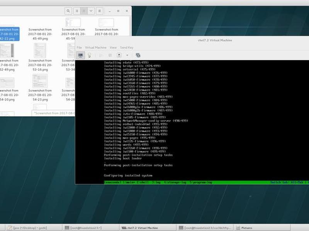The width and height of the screenshot is (309, 231).
Task: Open the File menu in Virtual Machine window
Action: click(x=79, y=47)
